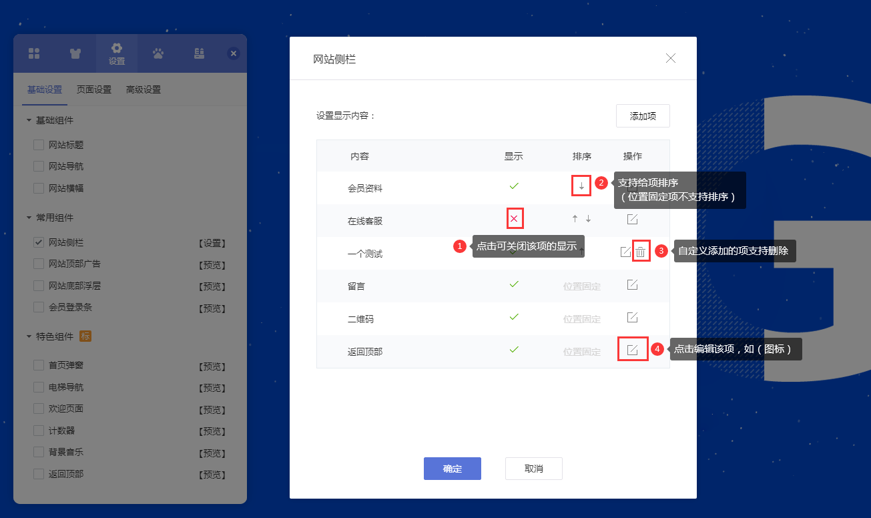Check the 网站横幅 checkbox
Screen dimensions: 871x518
[39, 188]
